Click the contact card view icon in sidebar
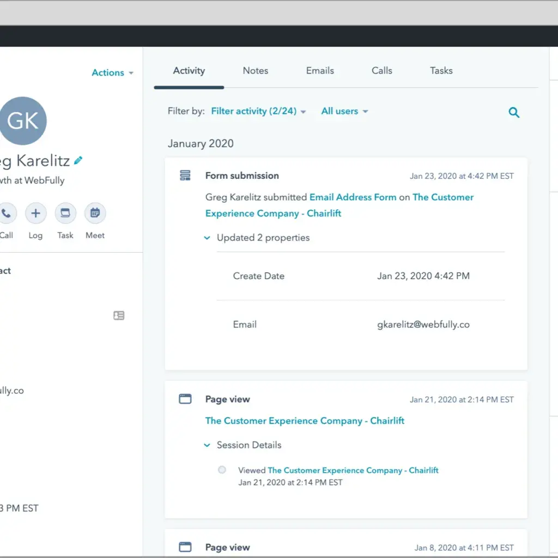The image size is (558, 558). tap(119, 316)
